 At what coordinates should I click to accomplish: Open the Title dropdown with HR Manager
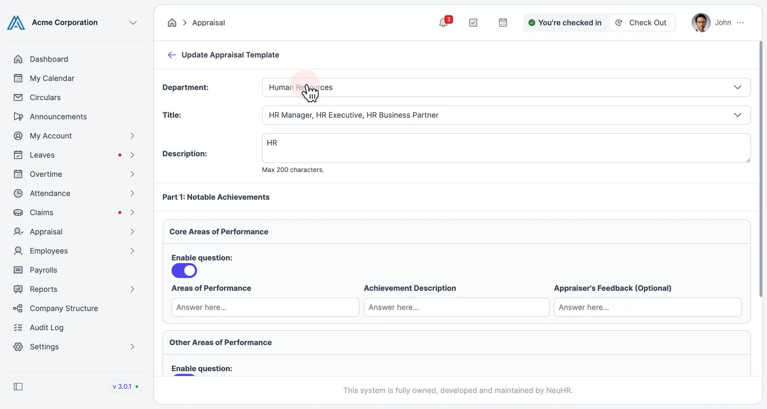[506, 115]
